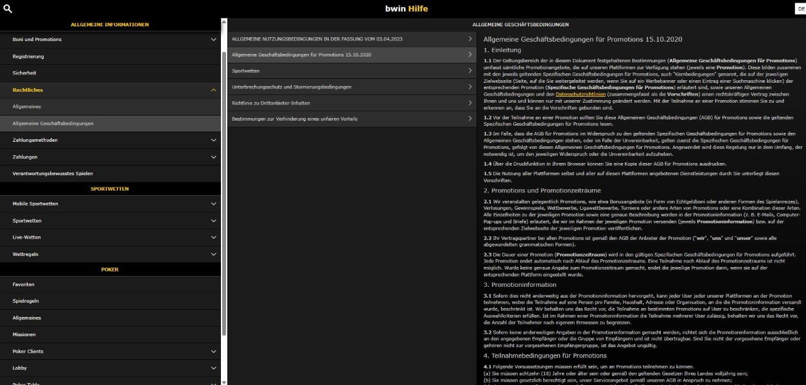Expand Wettregeln chevron
The width and height of the screenshot is (806, 385).
(214, 254)
